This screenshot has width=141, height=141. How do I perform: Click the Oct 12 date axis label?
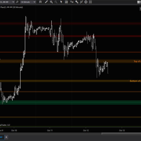coord(86,130)
